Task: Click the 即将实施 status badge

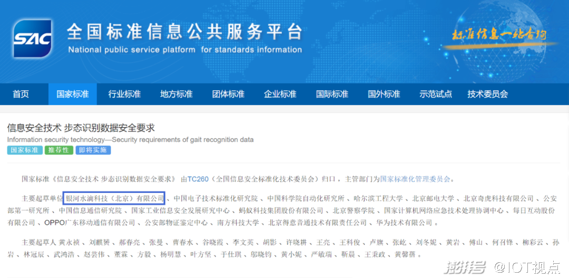Action: click(93, 150)
